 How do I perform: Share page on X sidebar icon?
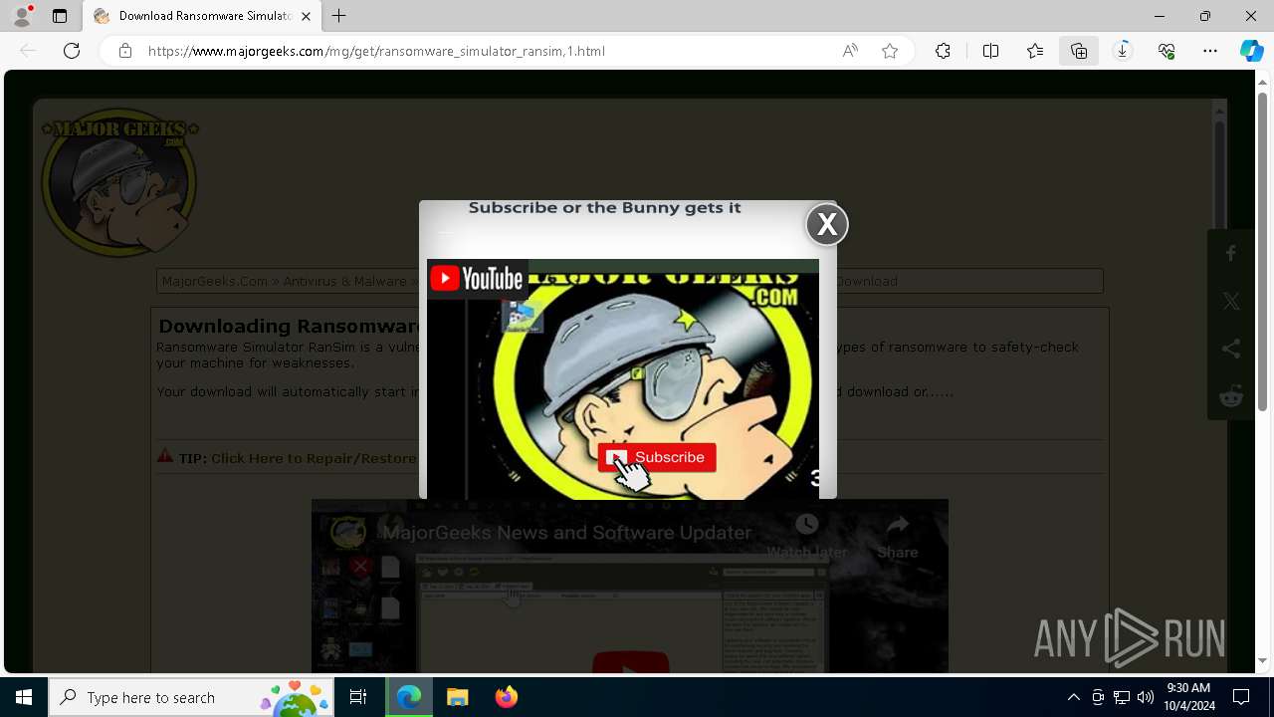click(1231, 301)
